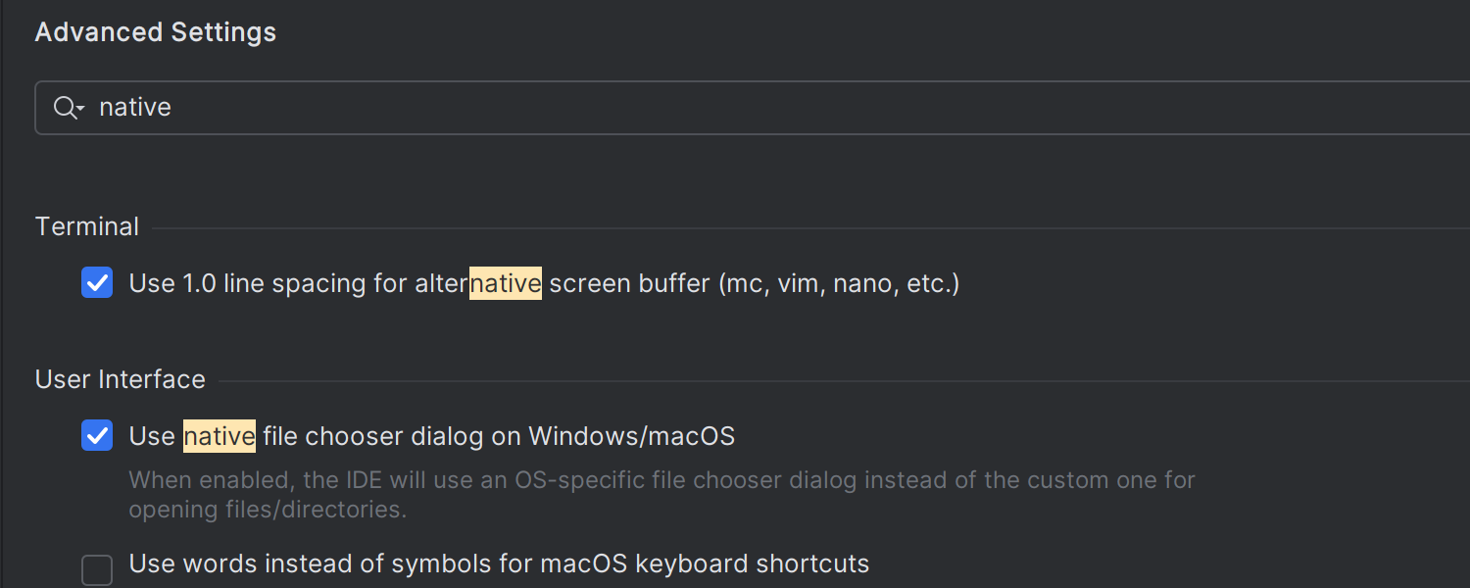The width and height of the screenshot is (1470, 588).
Task: Select the User Interface section header
Action: (x=121, y=379)
